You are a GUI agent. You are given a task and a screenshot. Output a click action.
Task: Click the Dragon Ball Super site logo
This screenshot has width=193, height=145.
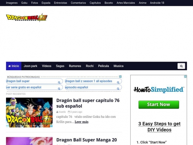tap(27, 18)
